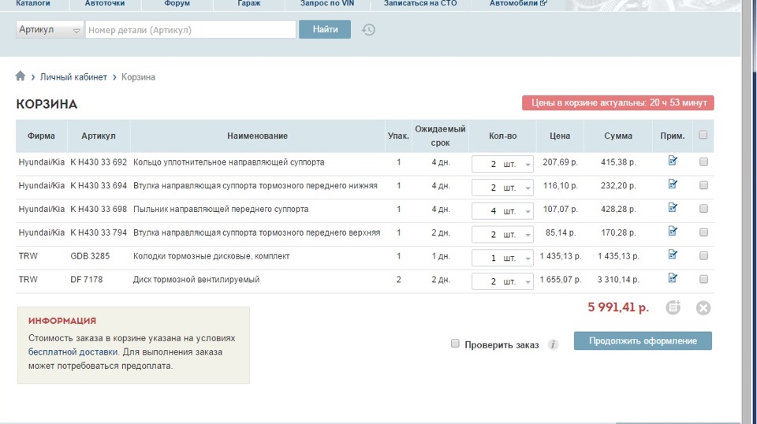Open quantity dropdown for K H430 33 794
The height and width of the screenshot is (424, 757).
click(502, 234)
